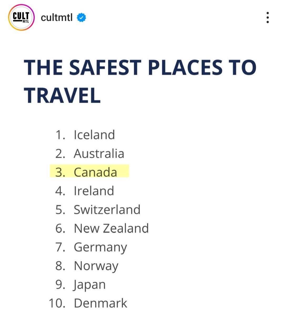
Task: Open the cultmtl profile picture story
Action: click(x=21, y=17)
